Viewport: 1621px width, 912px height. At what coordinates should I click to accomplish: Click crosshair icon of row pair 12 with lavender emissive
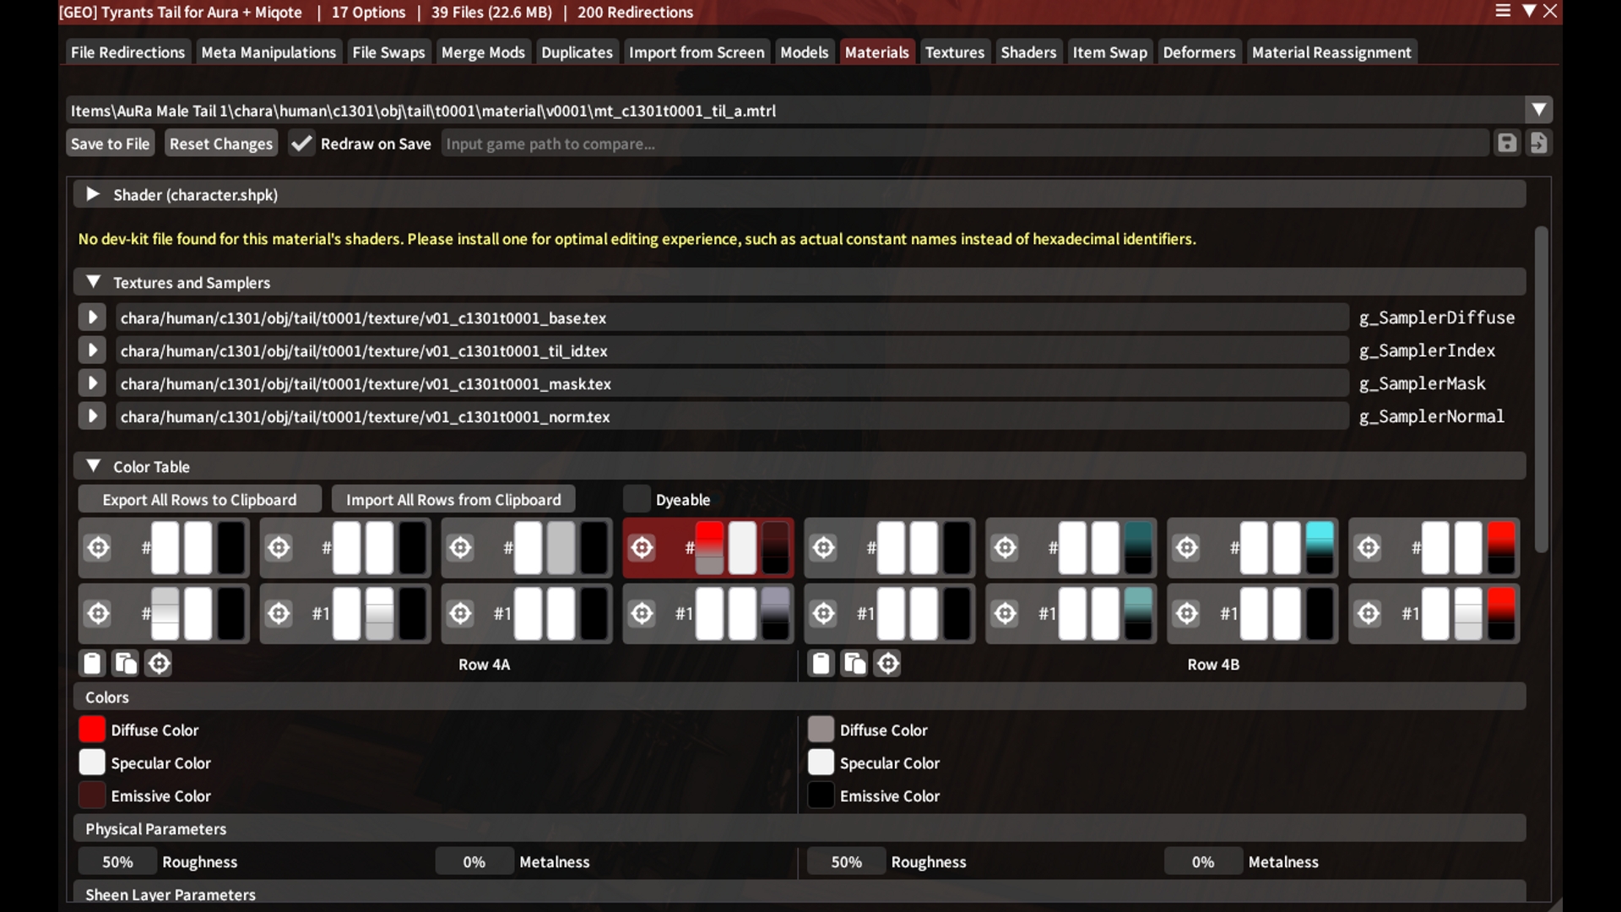point(642,613)
